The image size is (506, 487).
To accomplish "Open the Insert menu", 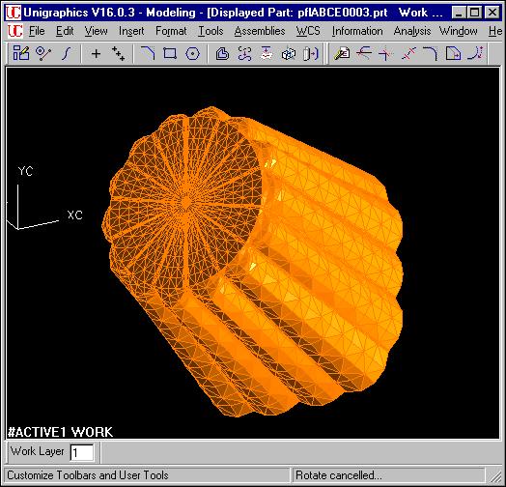I will click(x=131, y=31).
